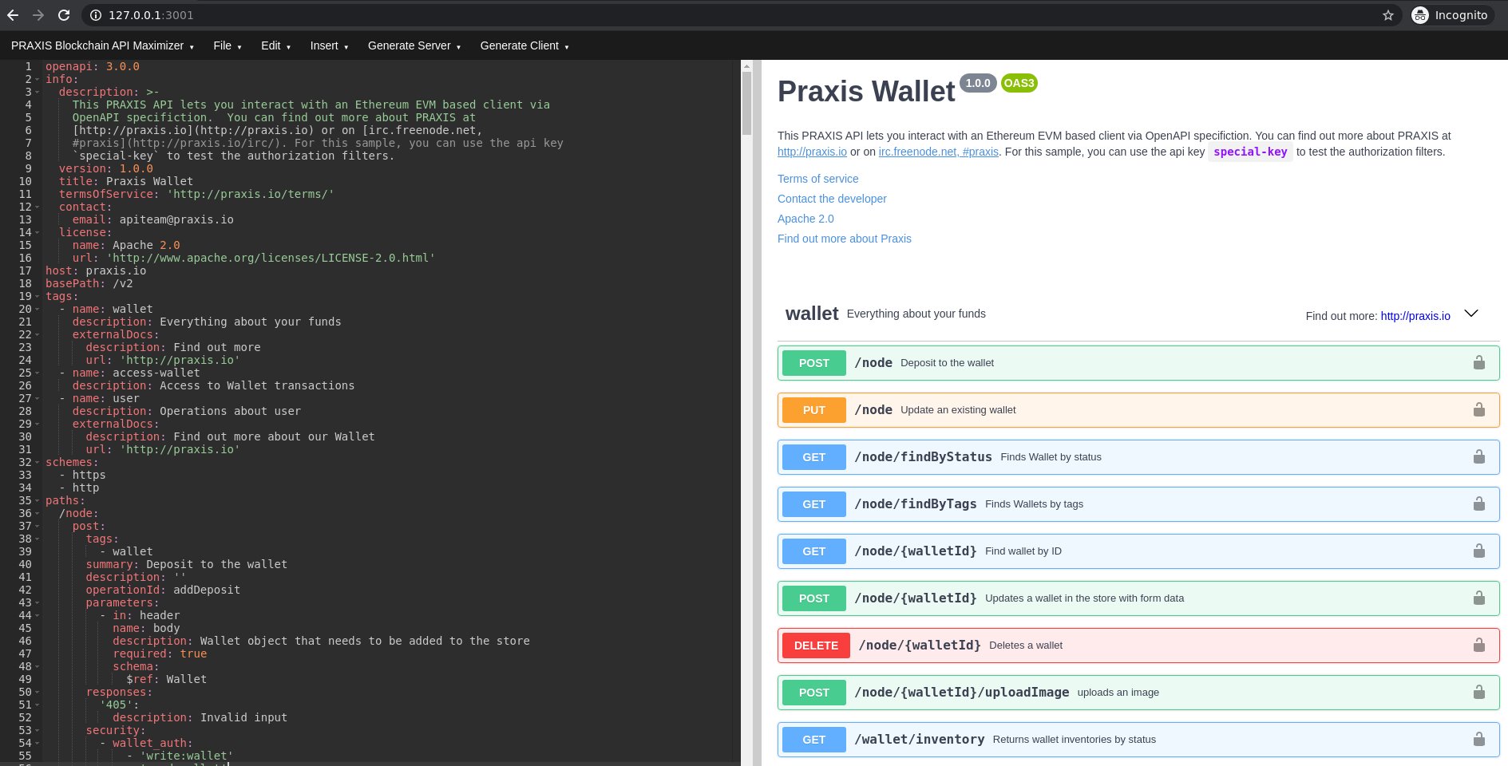Fold the info block at line 2
This screenshot has width=1508, height=766.
(38, 79)
